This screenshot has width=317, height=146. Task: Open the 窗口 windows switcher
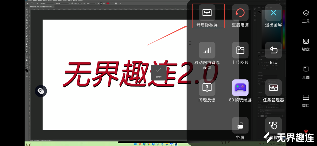click(306, 101)
